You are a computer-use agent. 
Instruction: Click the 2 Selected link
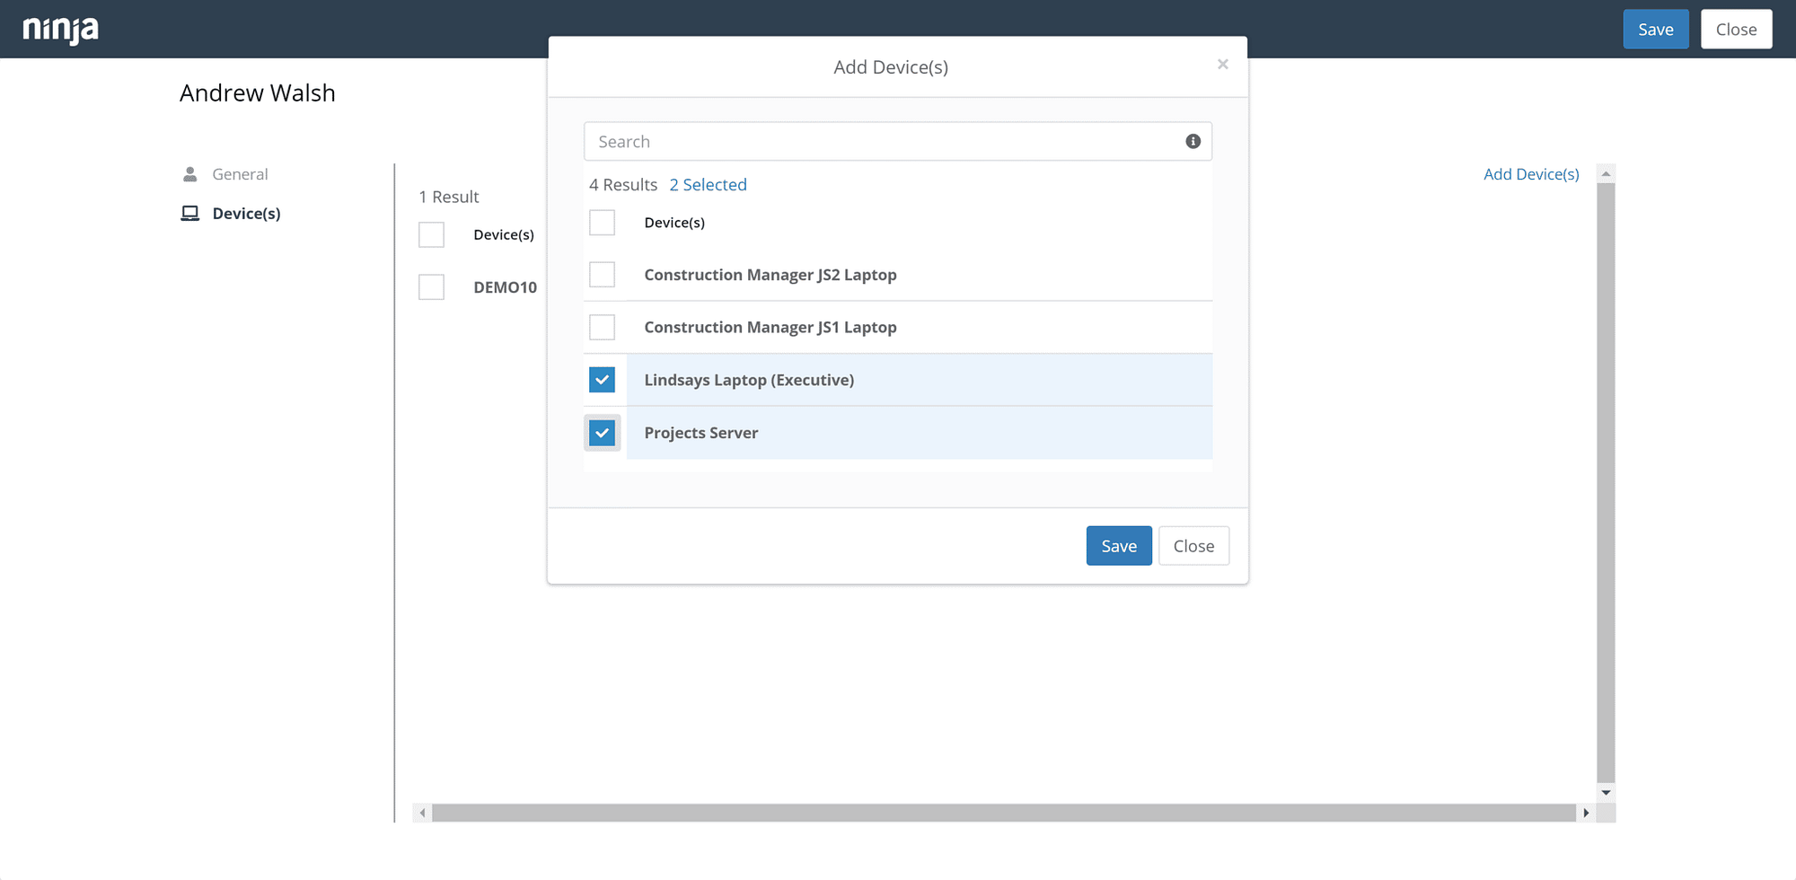point(708,184)
